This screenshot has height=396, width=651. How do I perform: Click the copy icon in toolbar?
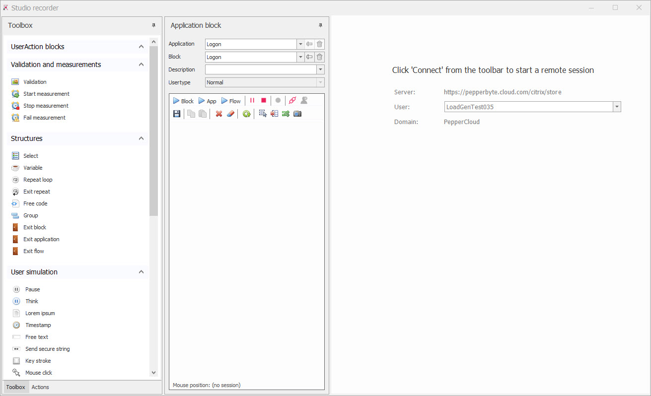(191, 114)
